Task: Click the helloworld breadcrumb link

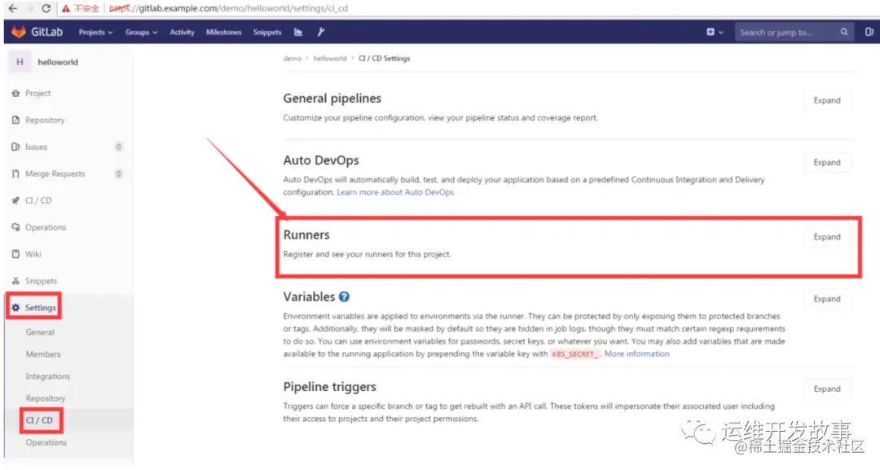Action: 330,59
